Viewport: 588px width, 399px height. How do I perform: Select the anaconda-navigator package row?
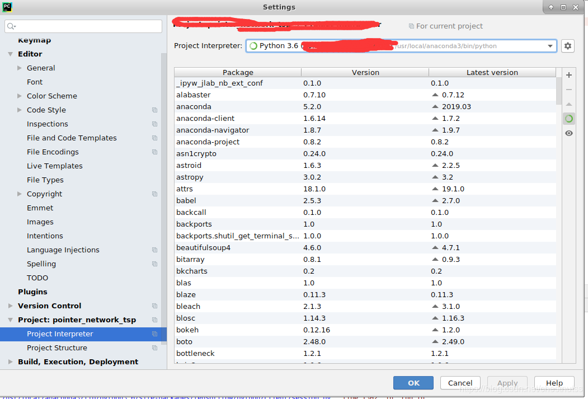(x=365, y=130)
